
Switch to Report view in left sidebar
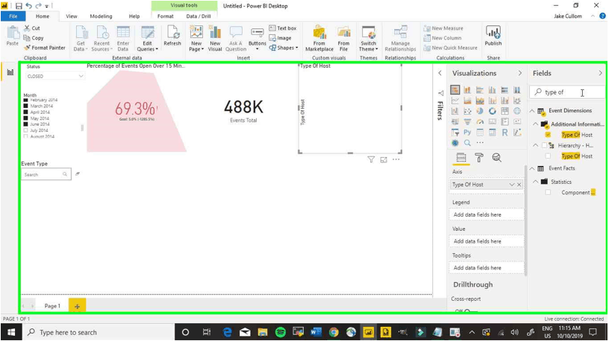[x=10, y=72]
